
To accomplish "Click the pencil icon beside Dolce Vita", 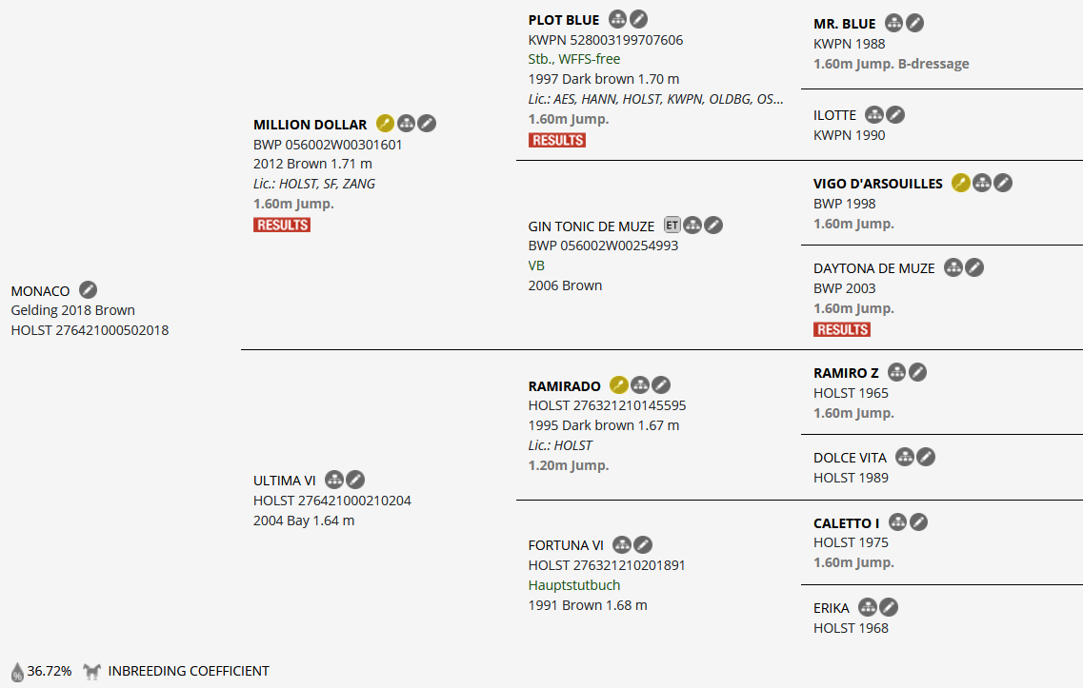I will (926, 457).
